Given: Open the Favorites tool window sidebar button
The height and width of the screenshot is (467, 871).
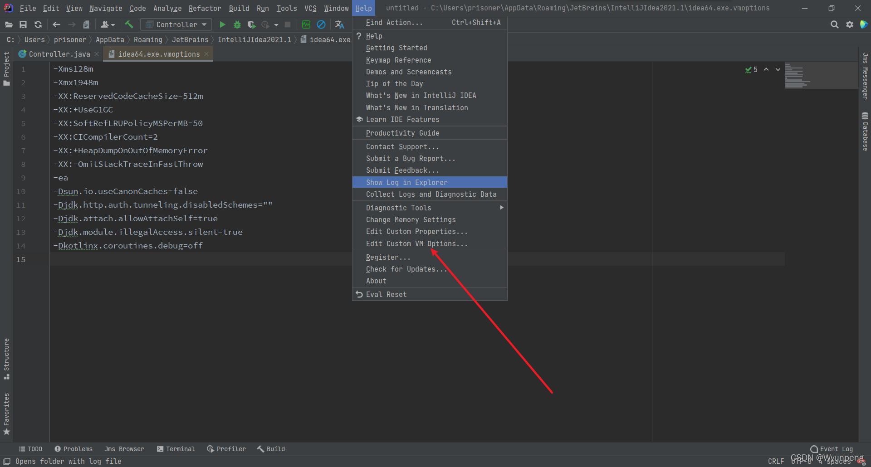Looking at the screenshot, I should click(x=6, y=413).
